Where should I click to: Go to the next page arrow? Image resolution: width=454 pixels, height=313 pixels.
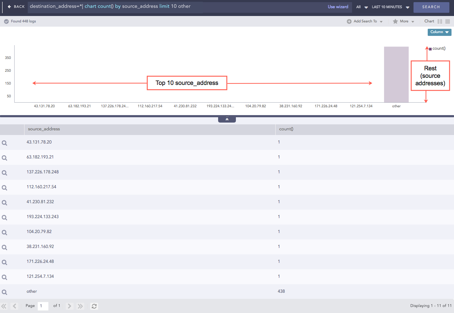70,306
